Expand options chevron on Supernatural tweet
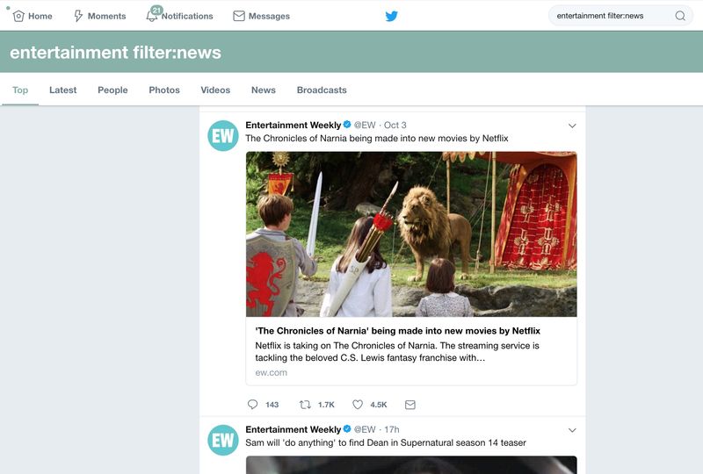Viewport: 703px width, 474px height. pyautogui.click(x=572, y=430)
